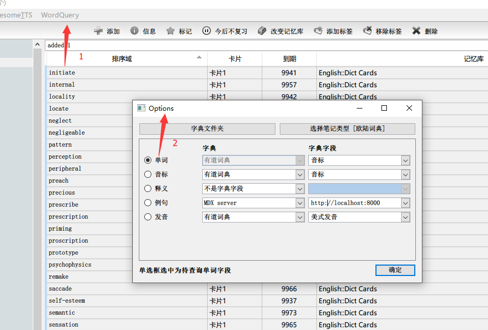
Task: Click the 排序域 column header
Action: (x=121, y=59)
